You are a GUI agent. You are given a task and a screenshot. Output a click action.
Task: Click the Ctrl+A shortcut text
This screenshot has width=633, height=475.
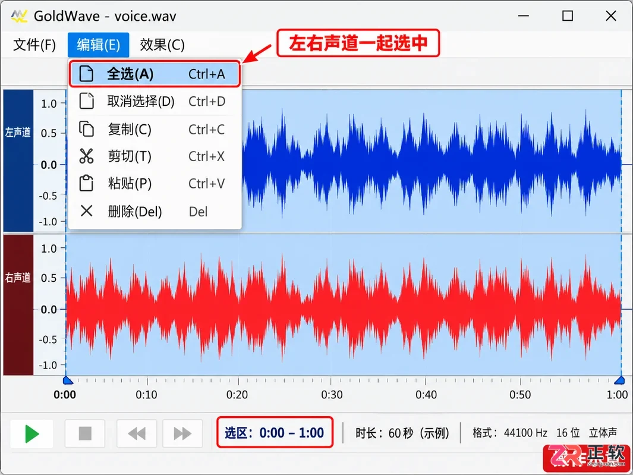click(207, 74)
